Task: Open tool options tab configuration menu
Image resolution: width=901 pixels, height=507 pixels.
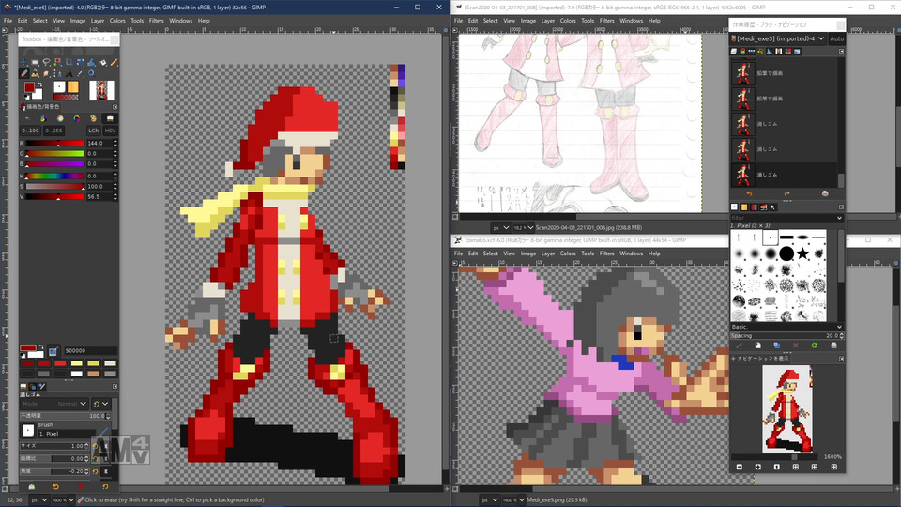Action: tap(115, 386)
